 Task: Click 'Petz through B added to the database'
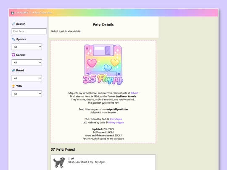click(x=103, y=139)
